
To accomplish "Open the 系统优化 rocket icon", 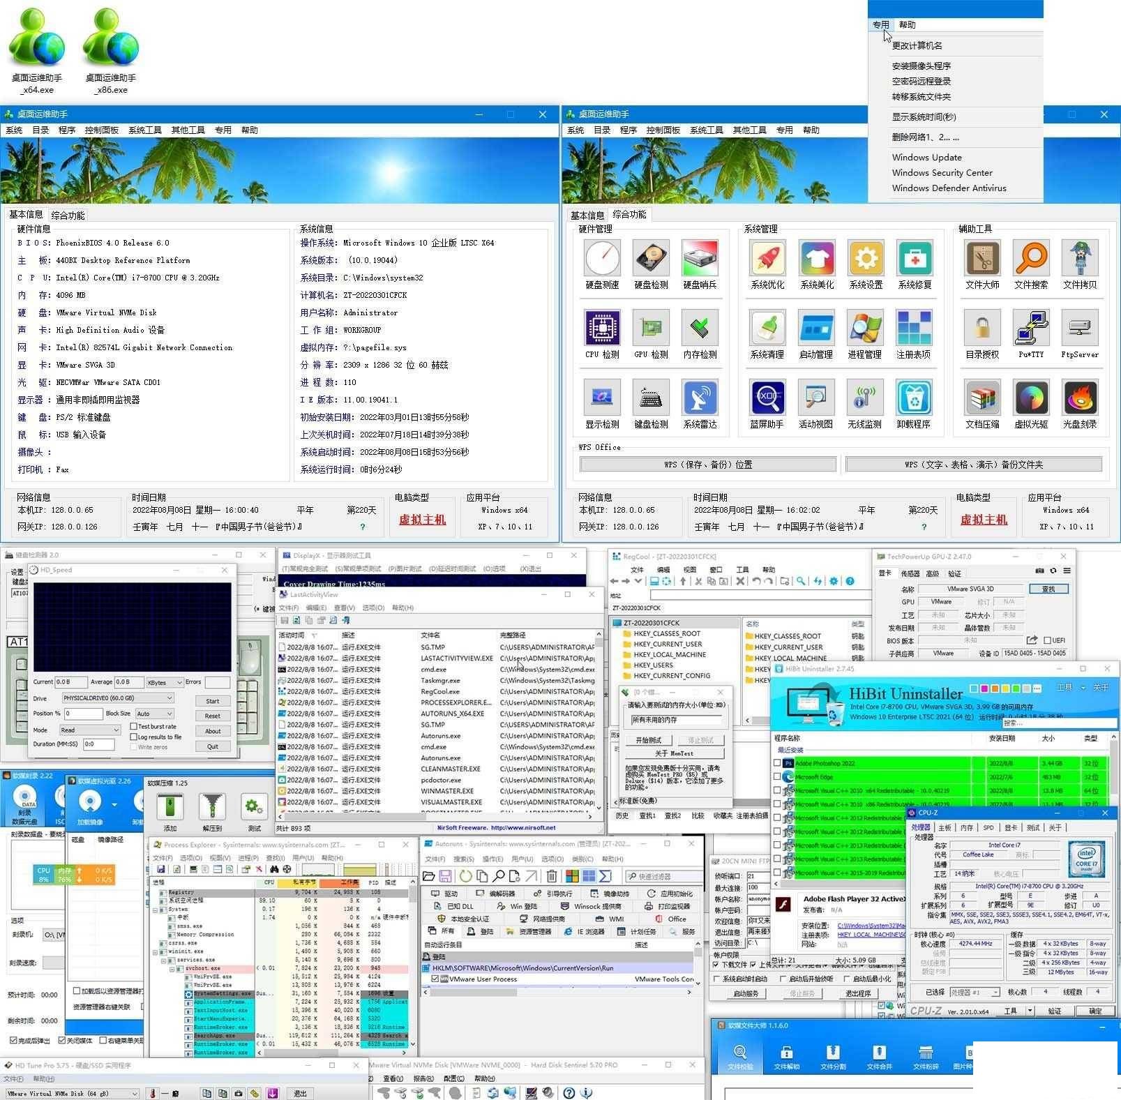I will coord(767,258).
